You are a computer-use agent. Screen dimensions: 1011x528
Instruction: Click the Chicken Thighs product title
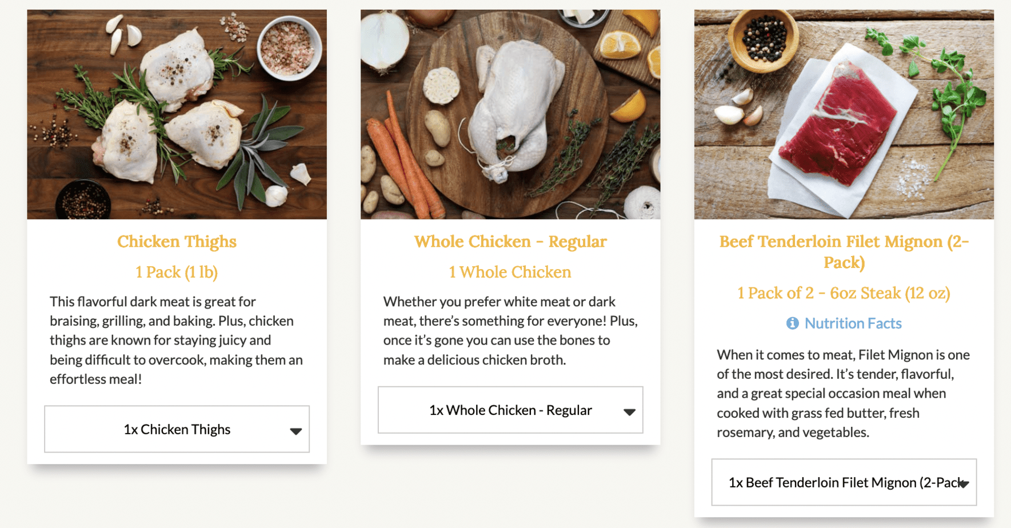click(x=177, y=242)
